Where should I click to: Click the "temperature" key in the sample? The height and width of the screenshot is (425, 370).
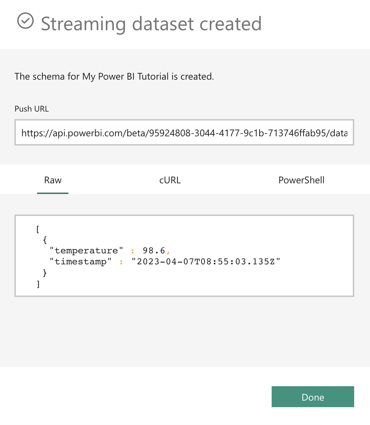(x=86, y=251)
